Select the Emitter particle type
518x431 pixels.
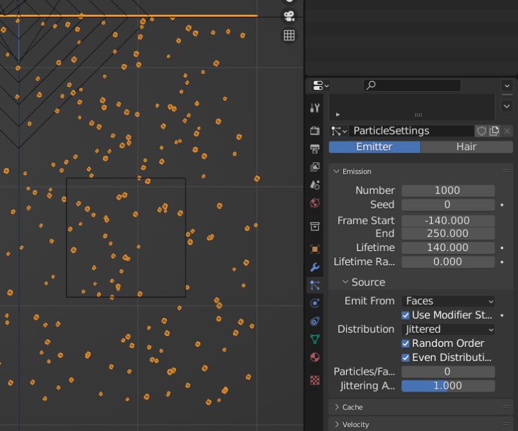(374, 147)
